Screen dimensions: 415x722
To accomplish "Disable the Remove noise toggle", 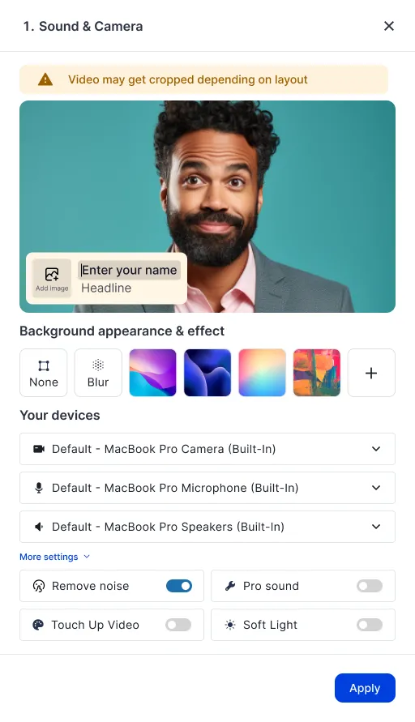I will (x=179, y=586).
